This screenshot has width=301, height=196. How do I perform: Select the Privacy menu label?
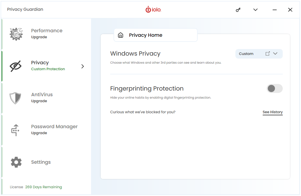pyautogui.click(x=40, y=63)
